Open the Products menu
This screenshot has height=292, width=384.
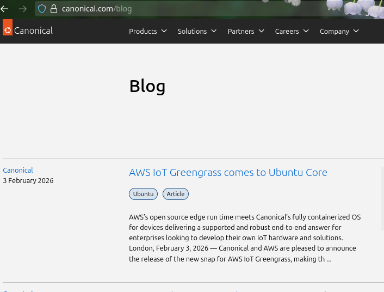pyautogui.click(x=143, y=32)
